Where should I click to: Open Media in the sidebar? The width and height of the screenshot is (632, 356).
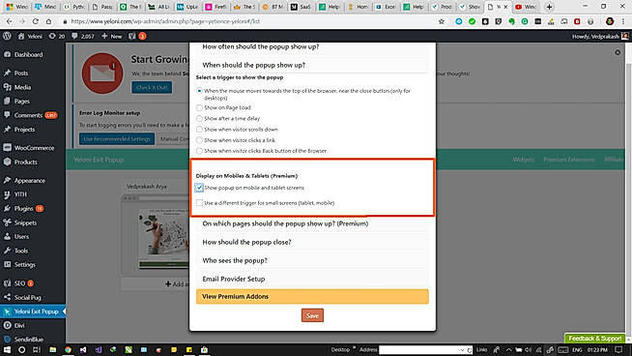pyautogui.click(x=22, y=87)
